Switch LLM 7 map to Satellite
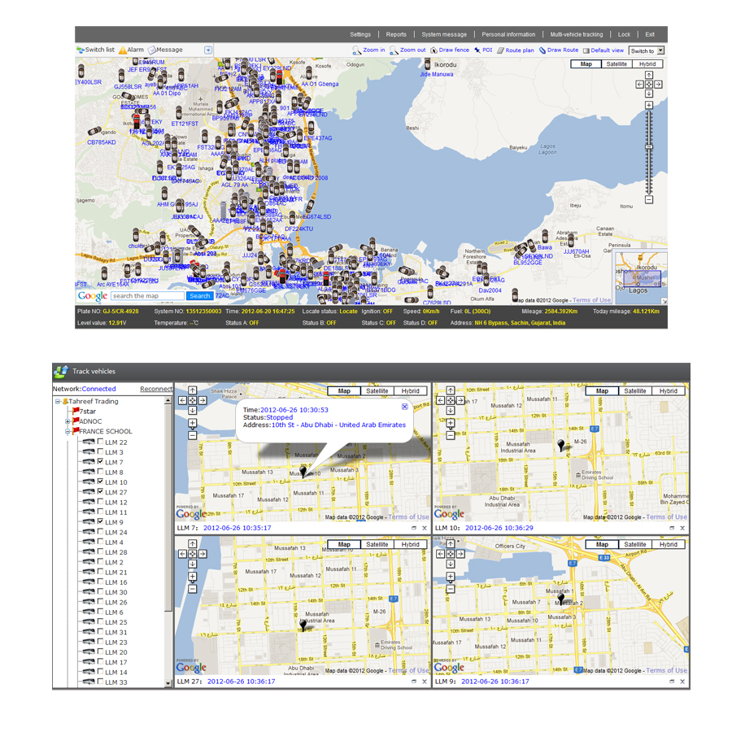The image size is (732, 732). coord(377,390)
